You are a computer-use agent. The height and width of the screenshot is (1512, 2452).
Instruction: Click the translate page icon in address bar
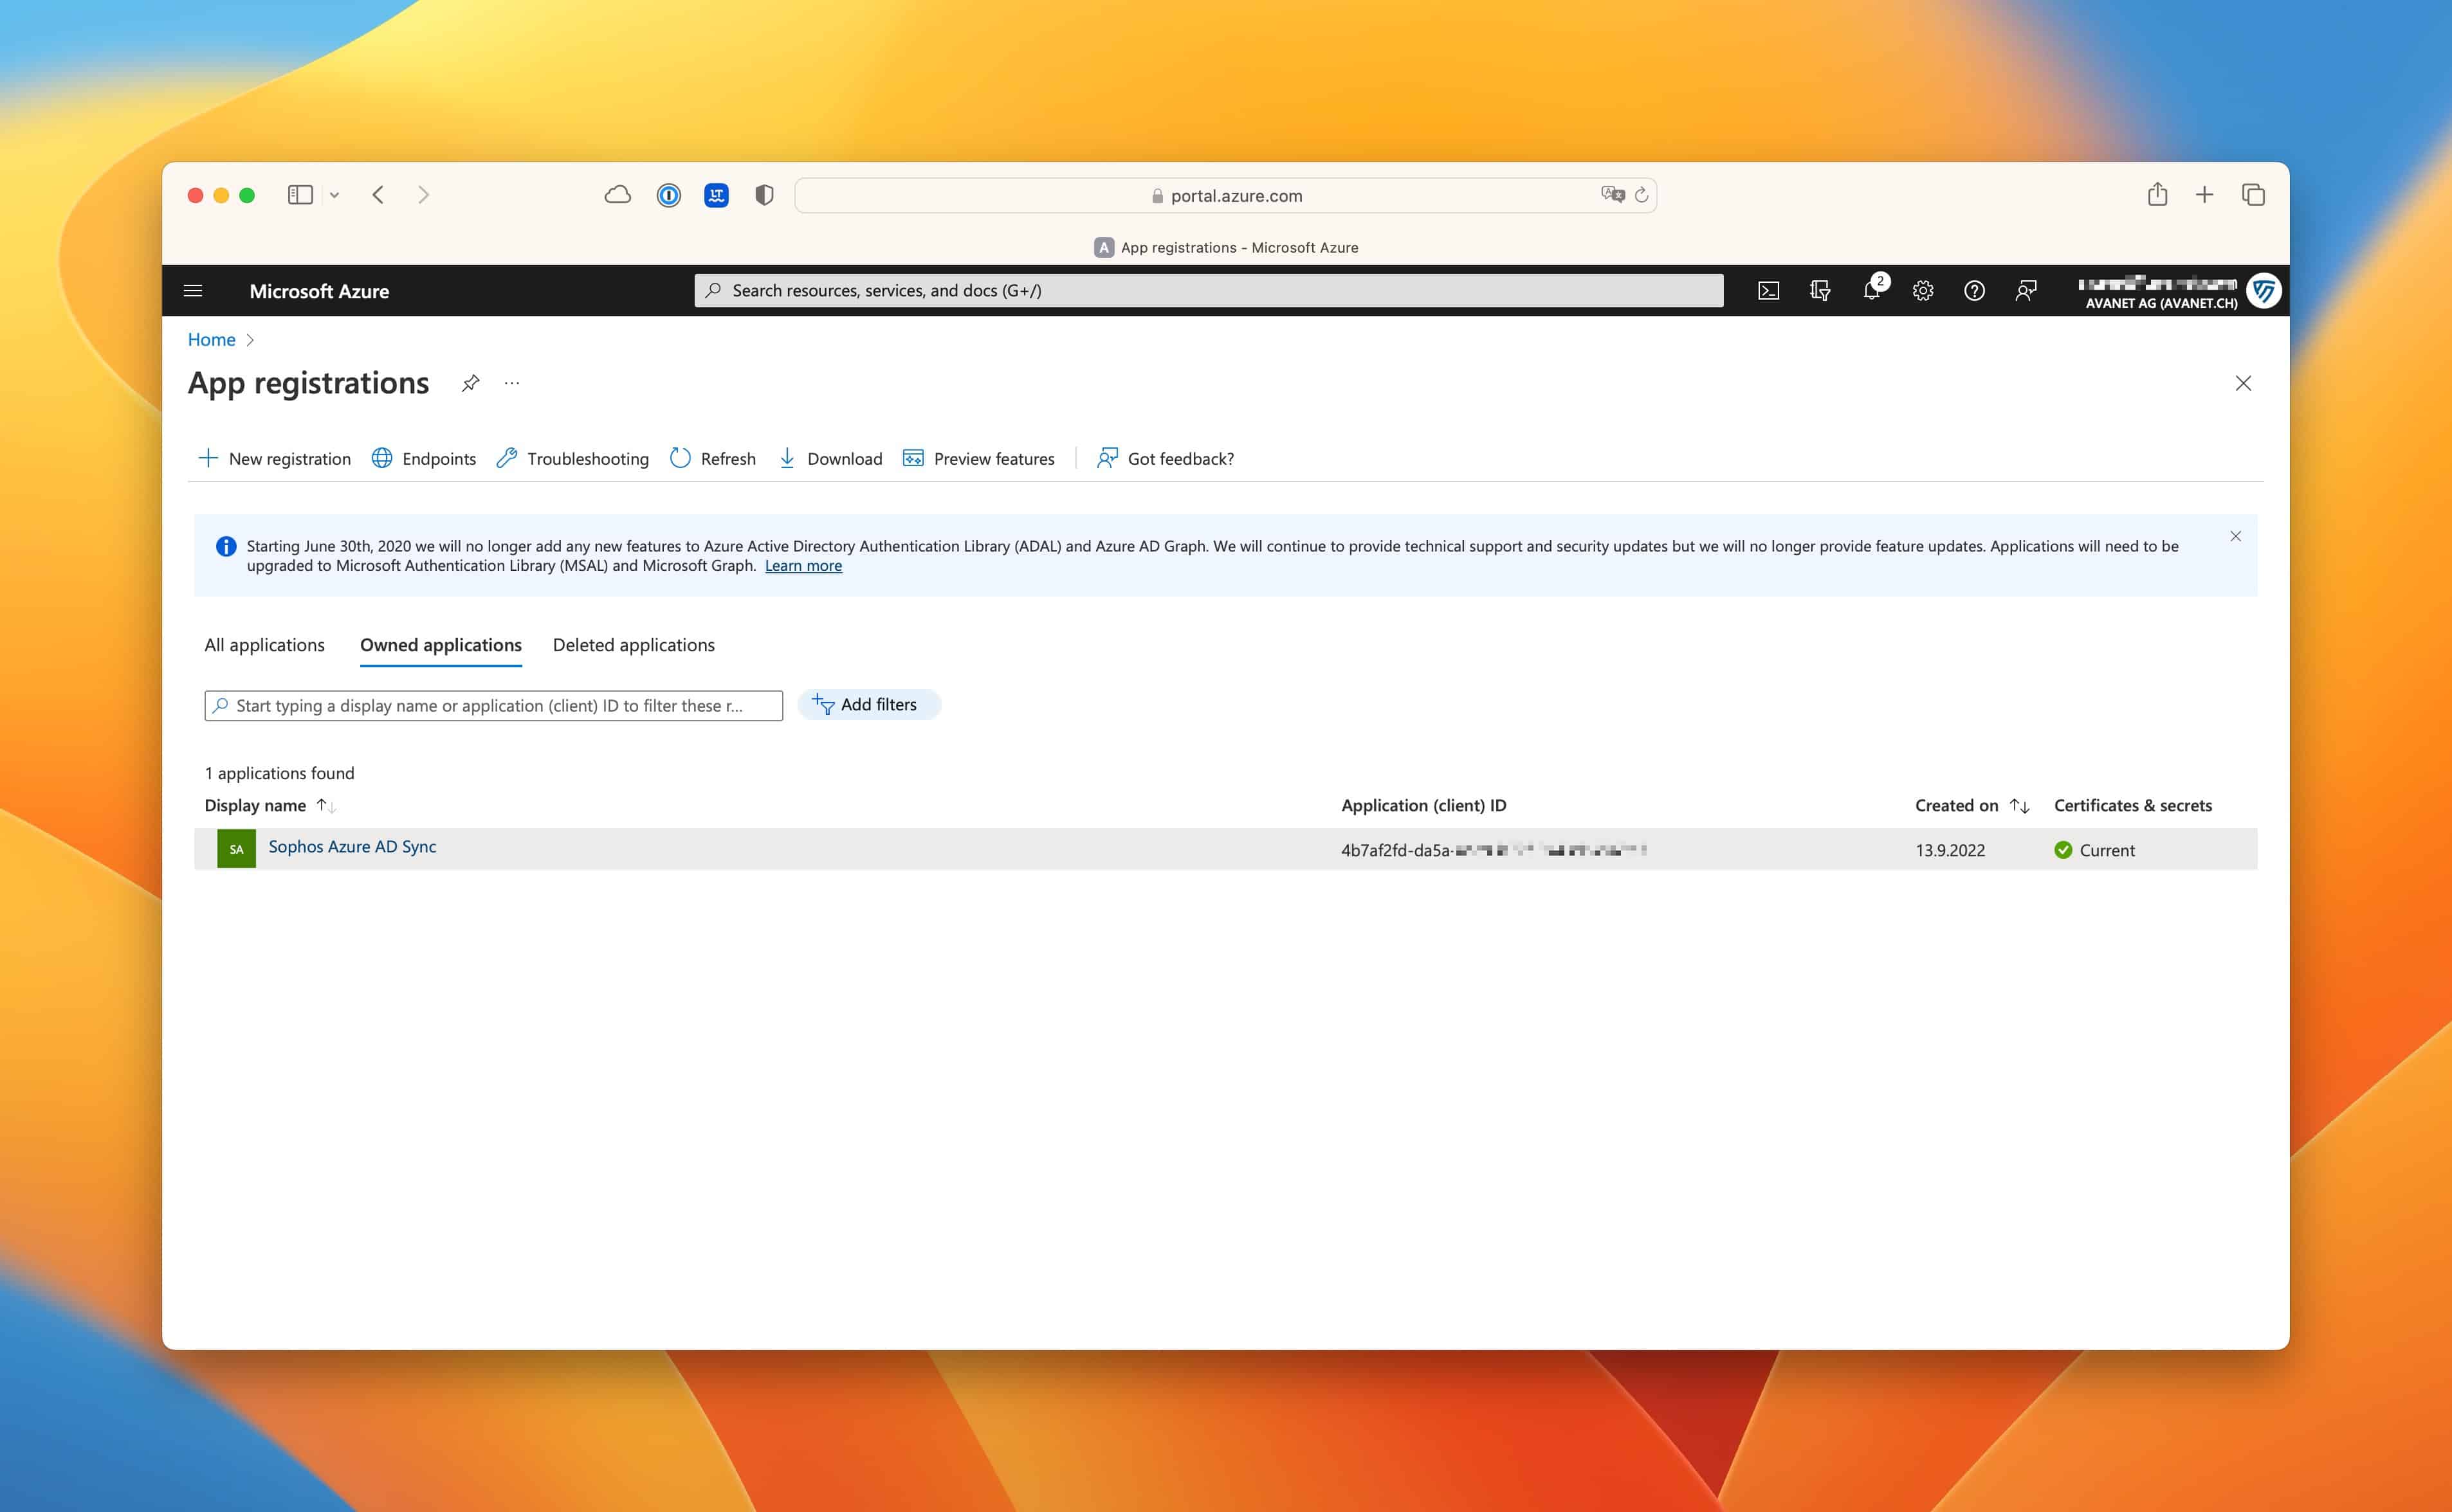coord(1612,195)
